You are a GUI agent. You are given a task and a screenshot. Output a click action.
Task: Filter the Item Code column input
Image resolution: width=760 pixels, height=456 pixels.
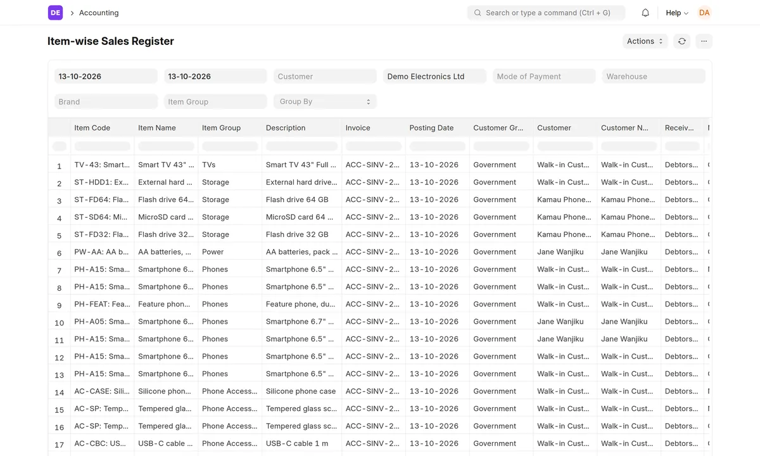tap(102, 146)
